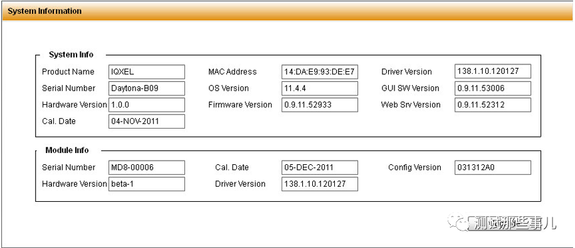Screen dimensions: 575x248
Task: Click the Cal. Date label in System Info
Action: tap(59, 121)
